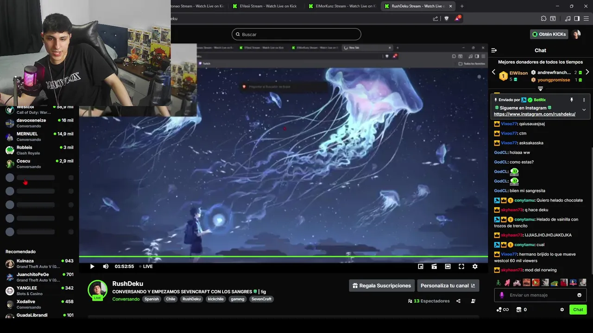Open three-dot menu on pinned message
Image resolution: width=593 pixels, height=333 pixels.
pos(584,100)
